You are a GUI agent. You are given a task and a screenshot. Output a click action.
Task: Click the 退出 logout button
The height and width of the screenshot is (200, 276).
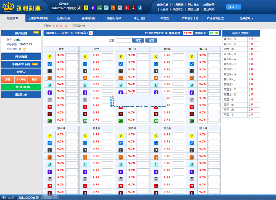(233, 7)
